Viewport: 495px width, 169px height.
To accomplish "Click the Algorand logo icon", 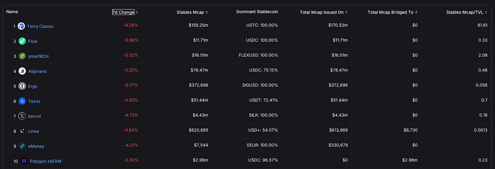I will (22, 71).
